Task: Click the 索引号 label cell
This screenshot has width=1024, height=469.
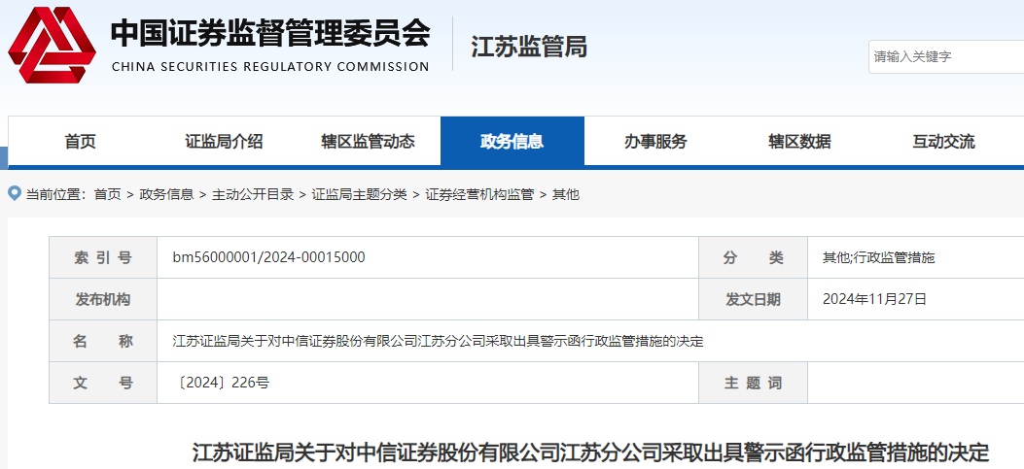Action: click(103, 257)
